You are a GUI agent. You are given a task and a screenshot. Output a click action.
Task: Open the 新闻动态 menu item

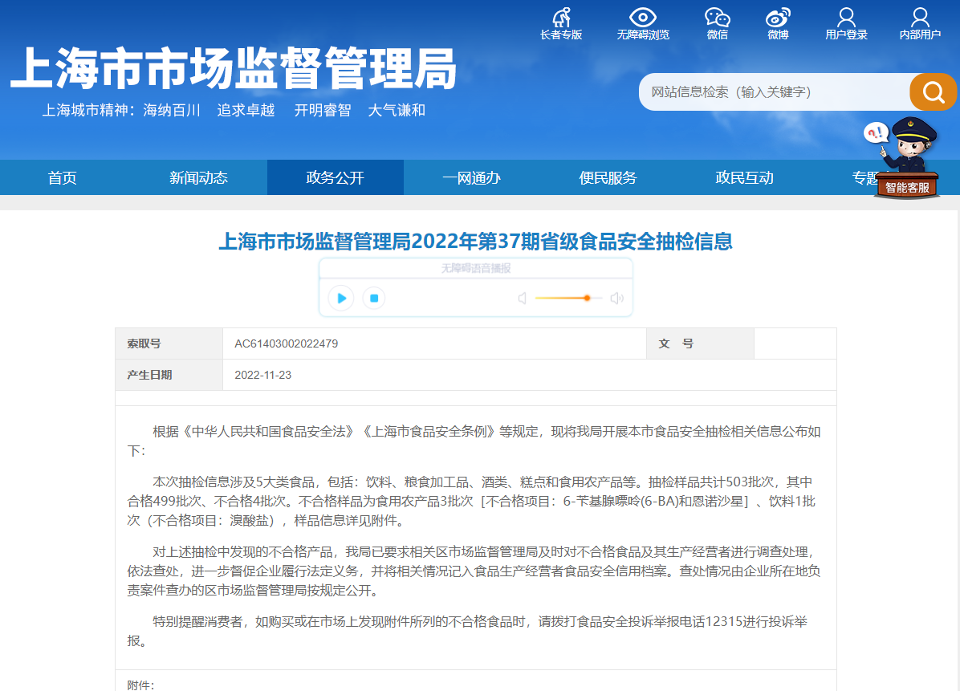click(x=198, y=178)
